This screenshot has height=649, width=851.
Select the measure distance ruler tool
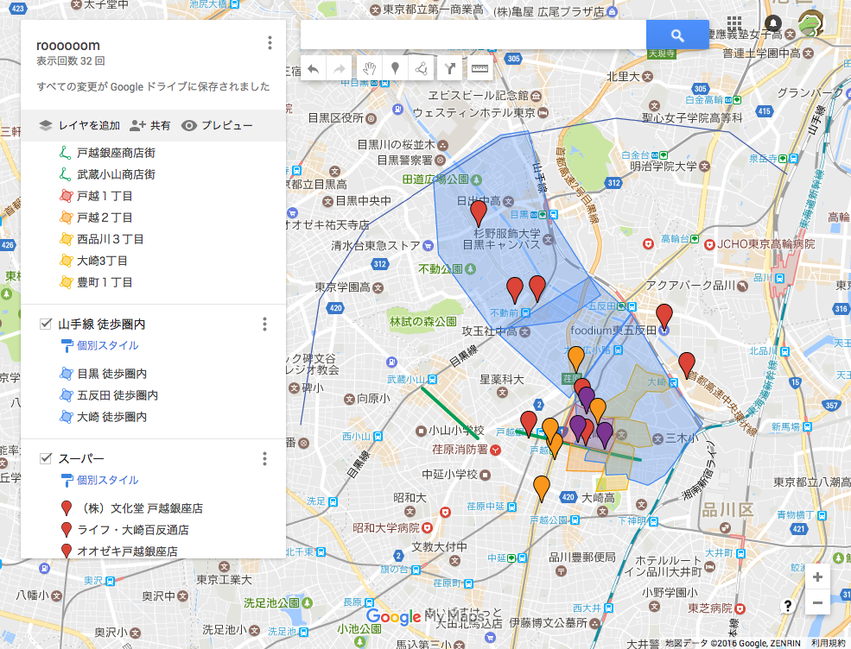tap(479, 68)
